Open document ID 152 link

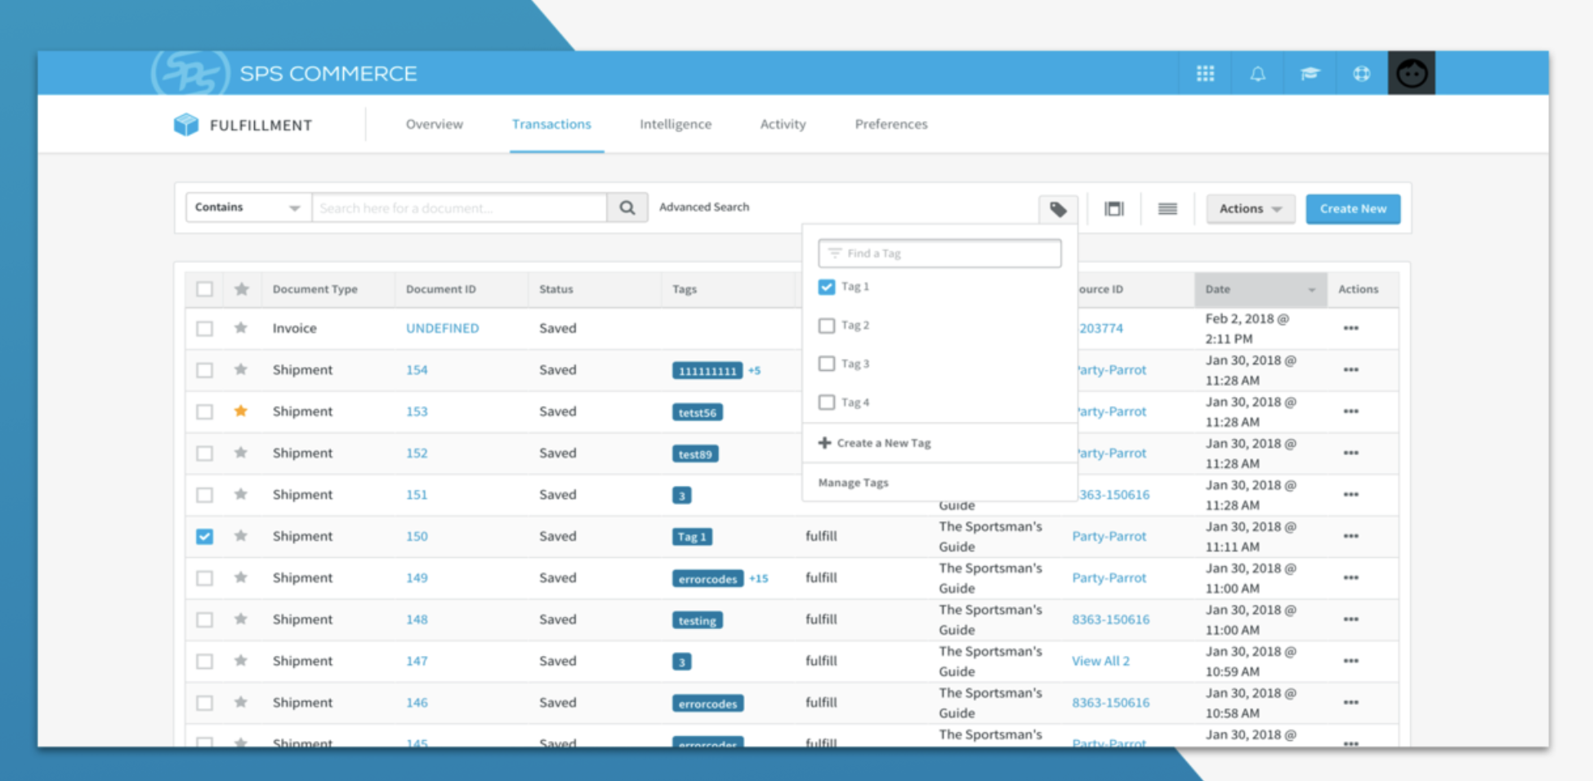(417, 453)
